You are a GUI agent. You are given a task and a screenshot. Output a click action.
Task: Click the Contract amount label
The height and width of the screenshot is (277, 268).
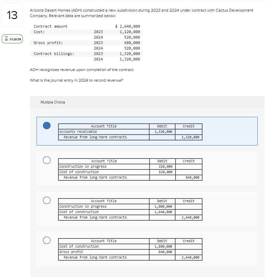[51, 26]
